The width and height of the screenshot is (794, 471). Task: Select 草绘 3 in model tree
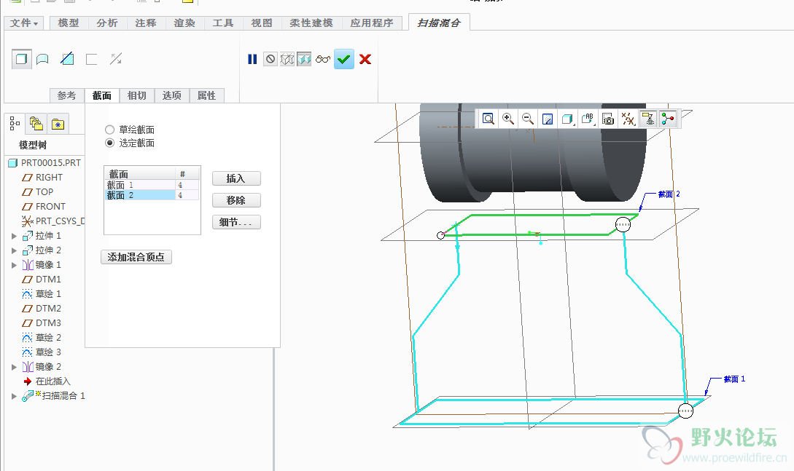click(x=42, y=352)
